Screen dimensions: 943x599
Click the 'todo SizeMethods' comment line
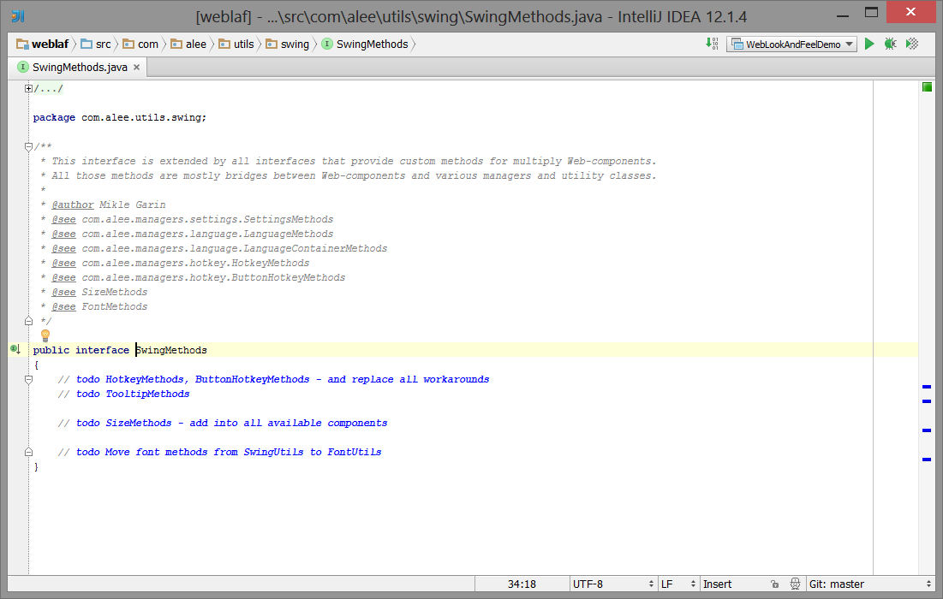click(223, 423)
